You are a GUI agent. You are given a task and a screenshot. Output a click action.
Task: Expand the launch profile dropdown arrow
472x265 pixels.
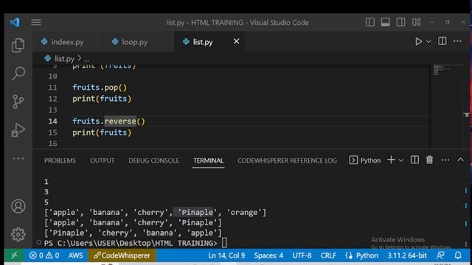pyautogui.click(x=401, y=160)
